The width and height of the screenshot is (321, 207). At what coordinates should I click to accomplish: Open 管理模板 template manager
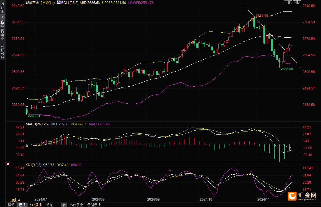click(x=94, y=205)
